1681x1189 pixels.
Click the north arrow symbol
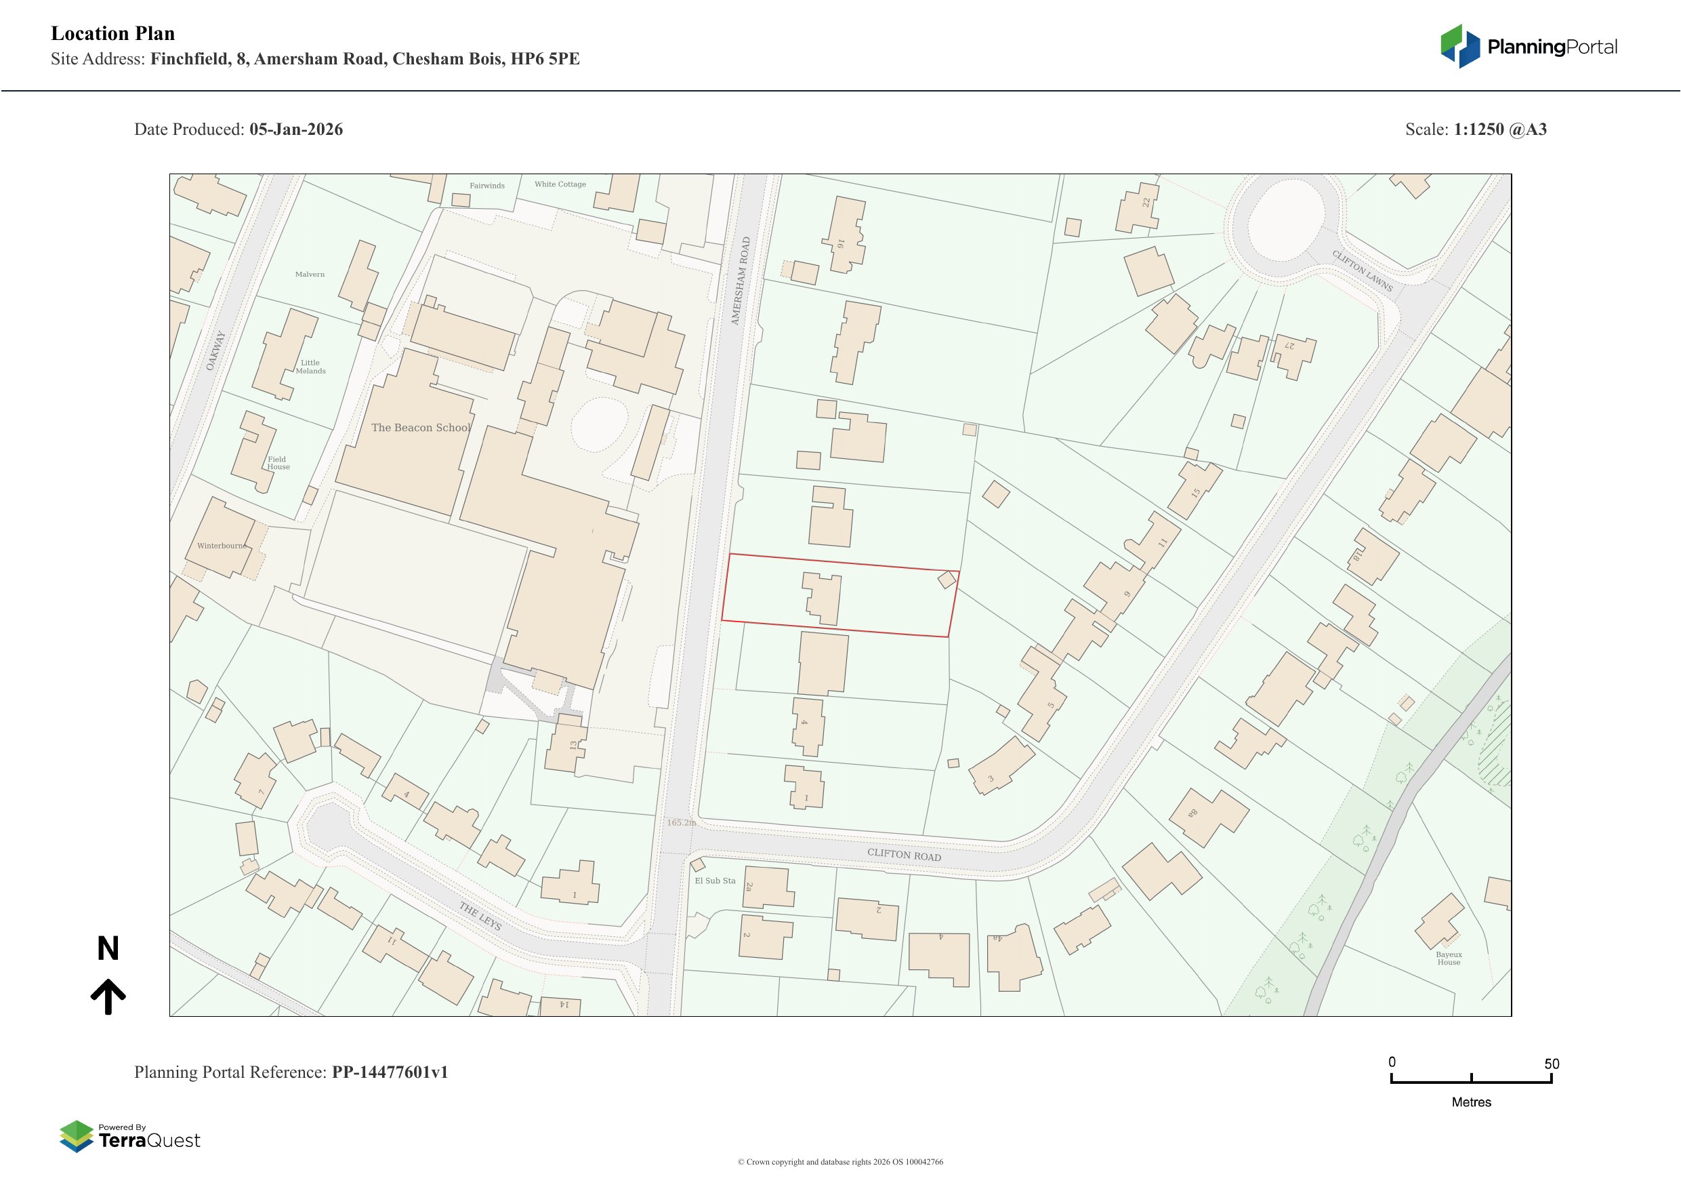pyautogui.click(x=108, y=997)
